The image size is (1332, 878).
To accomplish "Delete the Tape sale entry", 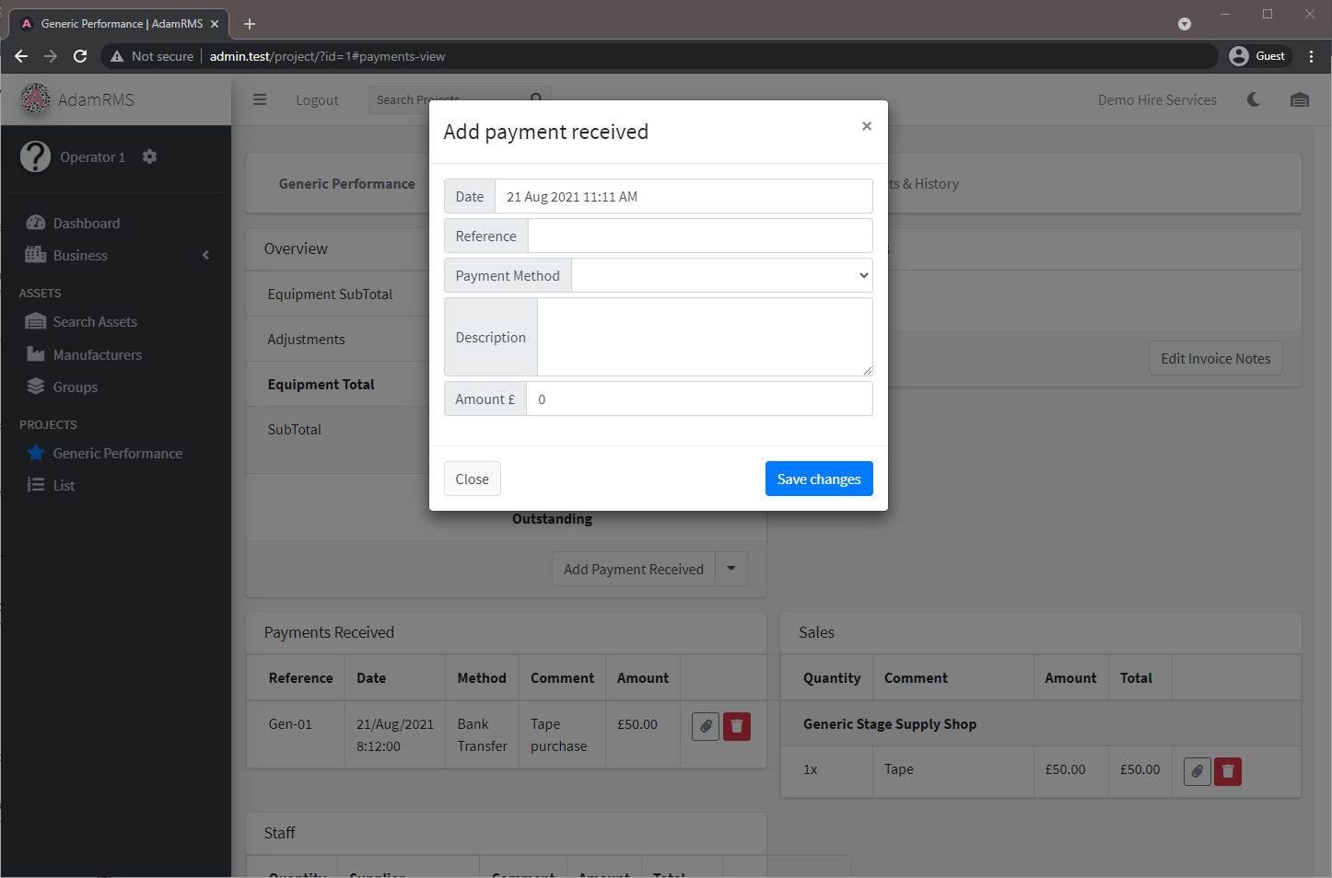I will [x=1227, y=771].
